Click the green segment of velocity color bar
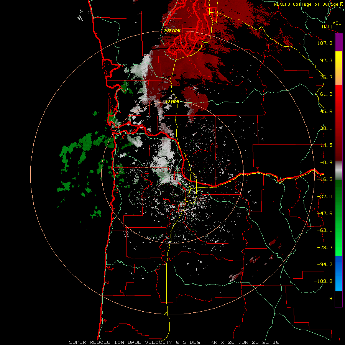The image size is (345, 345). pos(338,218)
